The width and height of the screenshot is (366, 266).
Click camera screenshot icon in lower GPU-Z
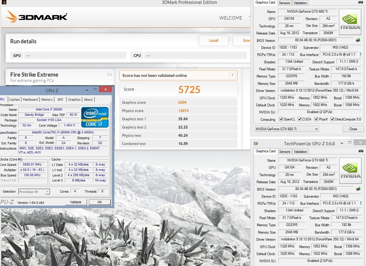pos(361,151)
